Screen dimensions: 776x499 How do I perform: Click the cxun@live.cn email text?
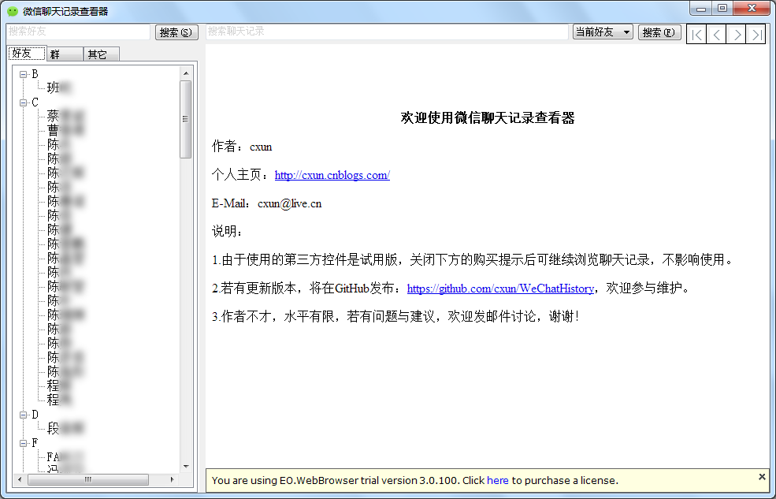[289, 203]
